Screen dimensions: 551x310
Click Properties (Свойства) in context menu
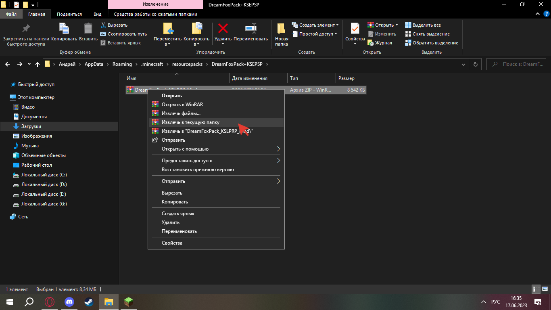click(x=172, y=243)
